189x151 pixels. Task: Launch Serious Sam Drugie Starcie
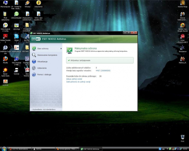pos(183,27)
